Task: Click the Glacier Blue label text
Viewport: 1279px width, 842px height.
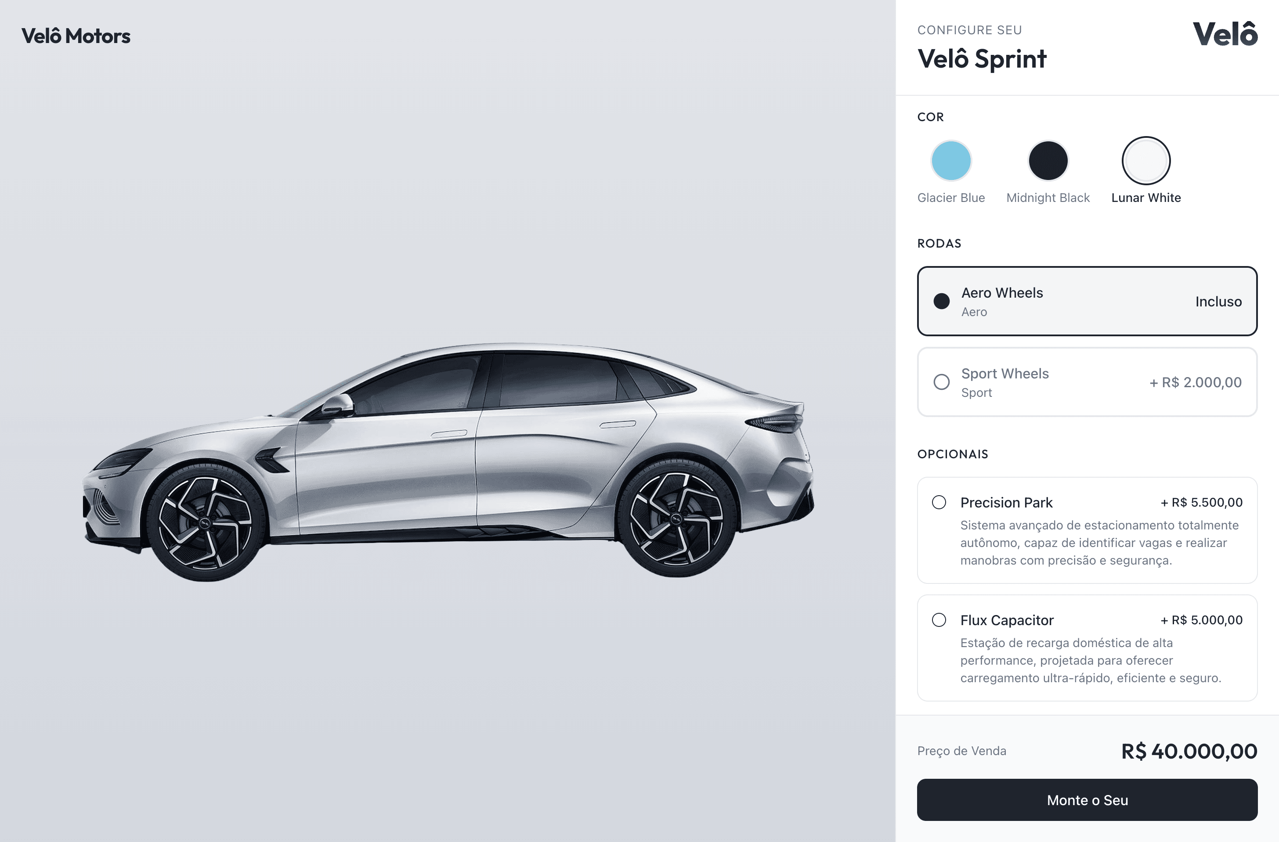Action: tap(950, 198)
